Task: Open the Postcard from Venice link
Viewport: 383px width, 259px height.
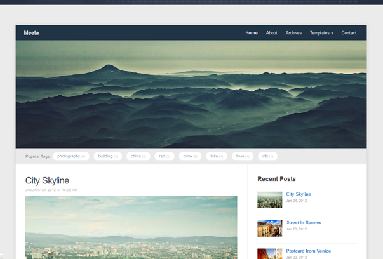Action: [309, 251]
